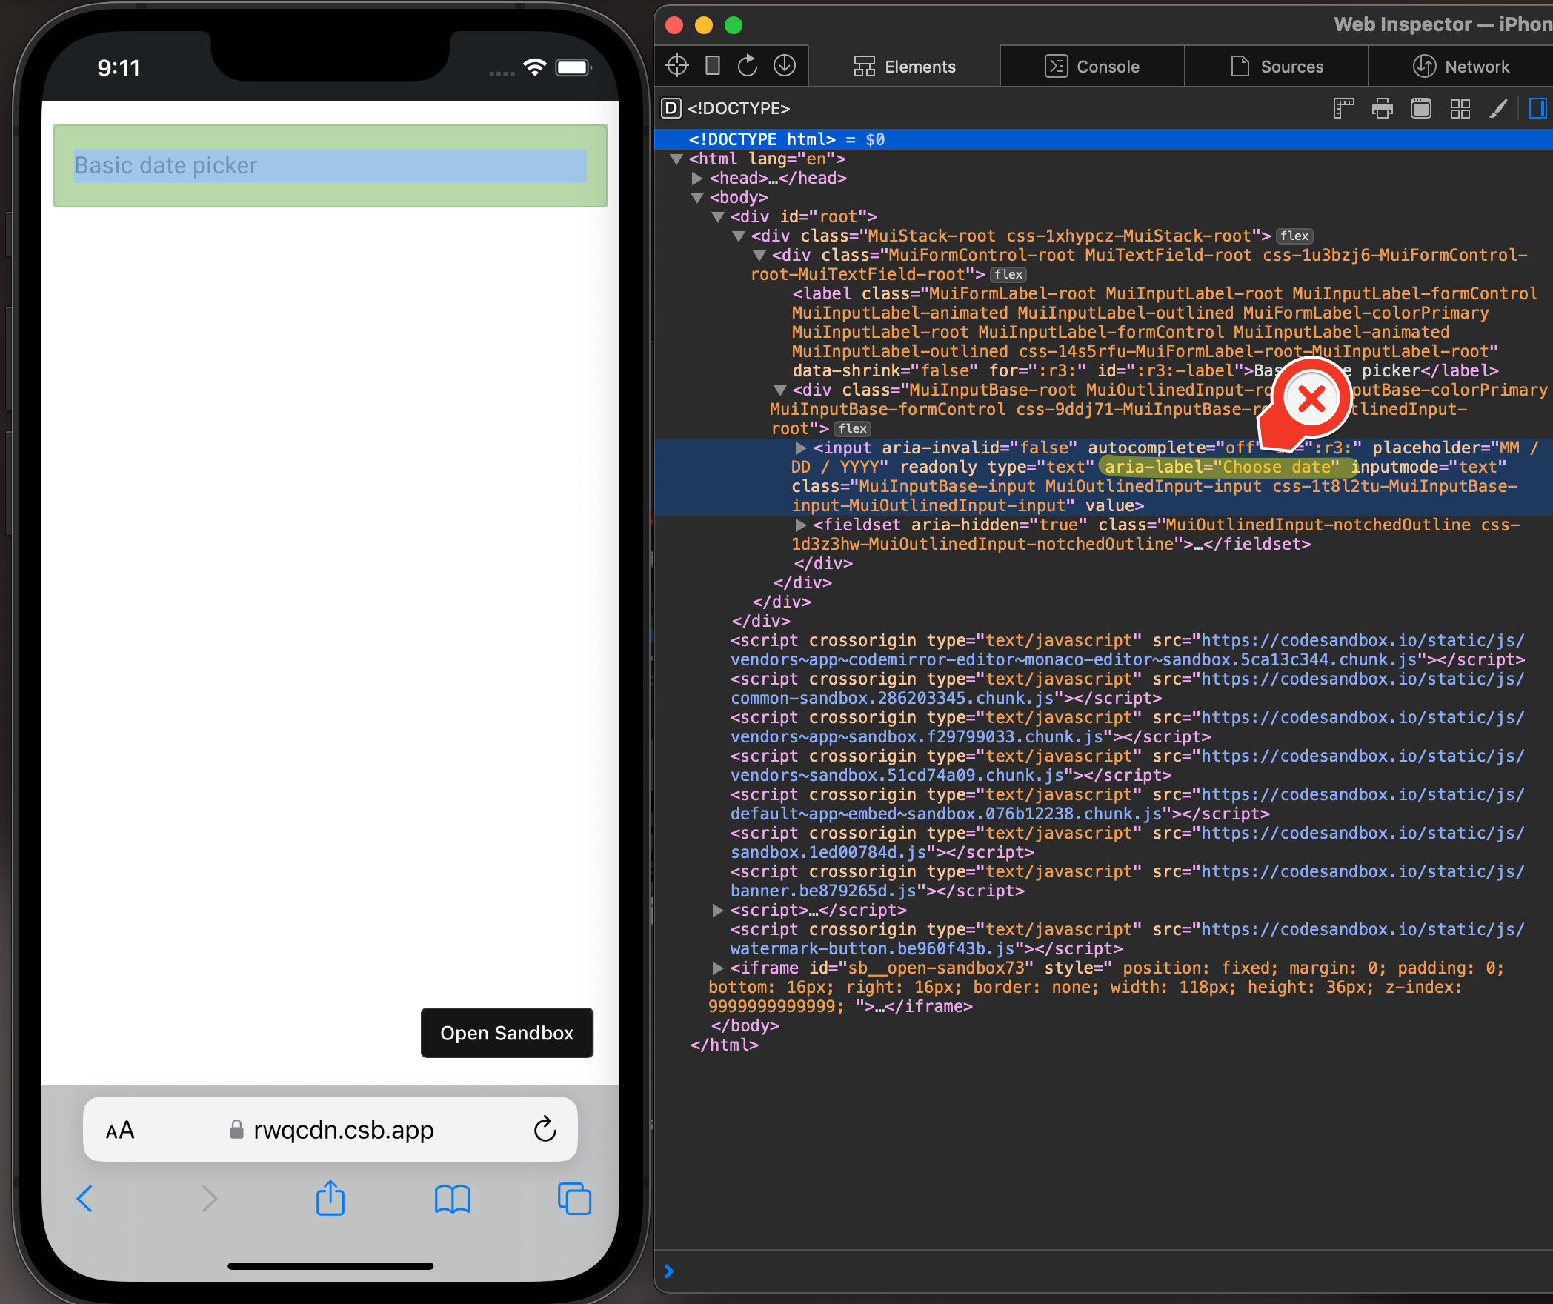This screenshot has height=1304, width=1553.
Task: Select the device frame icon in the toolbar
Action: (712, 65)
